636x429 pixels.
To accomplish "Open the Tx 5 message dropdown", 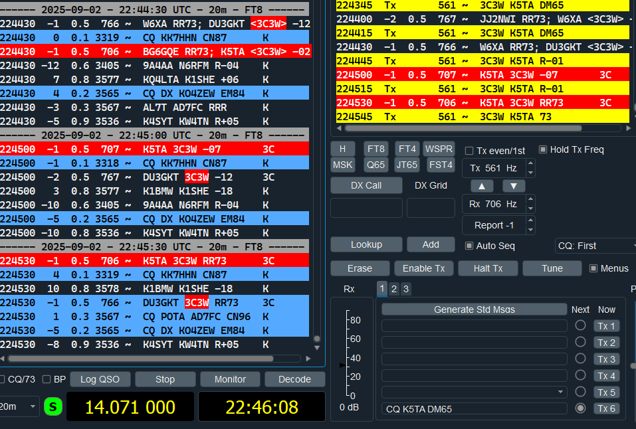I will click(560, 392).
